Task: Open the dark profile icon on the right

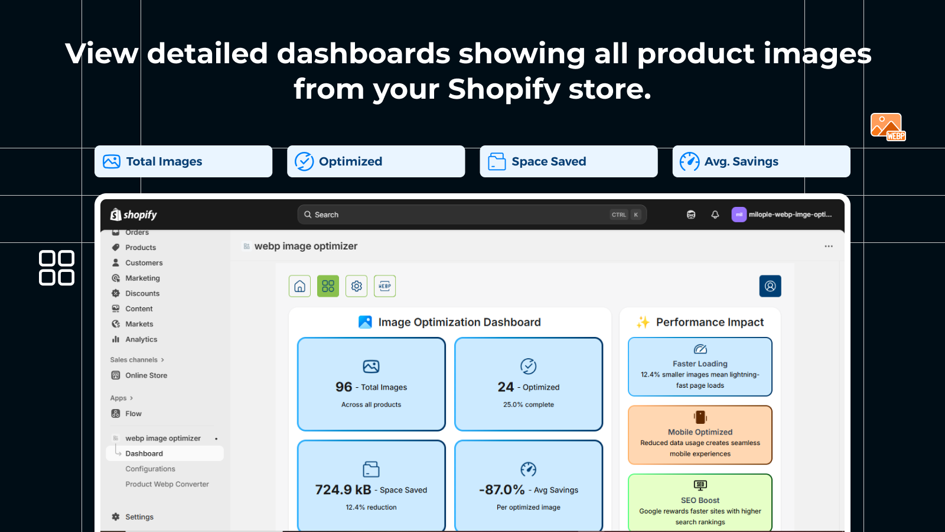Action: [770, 286]
